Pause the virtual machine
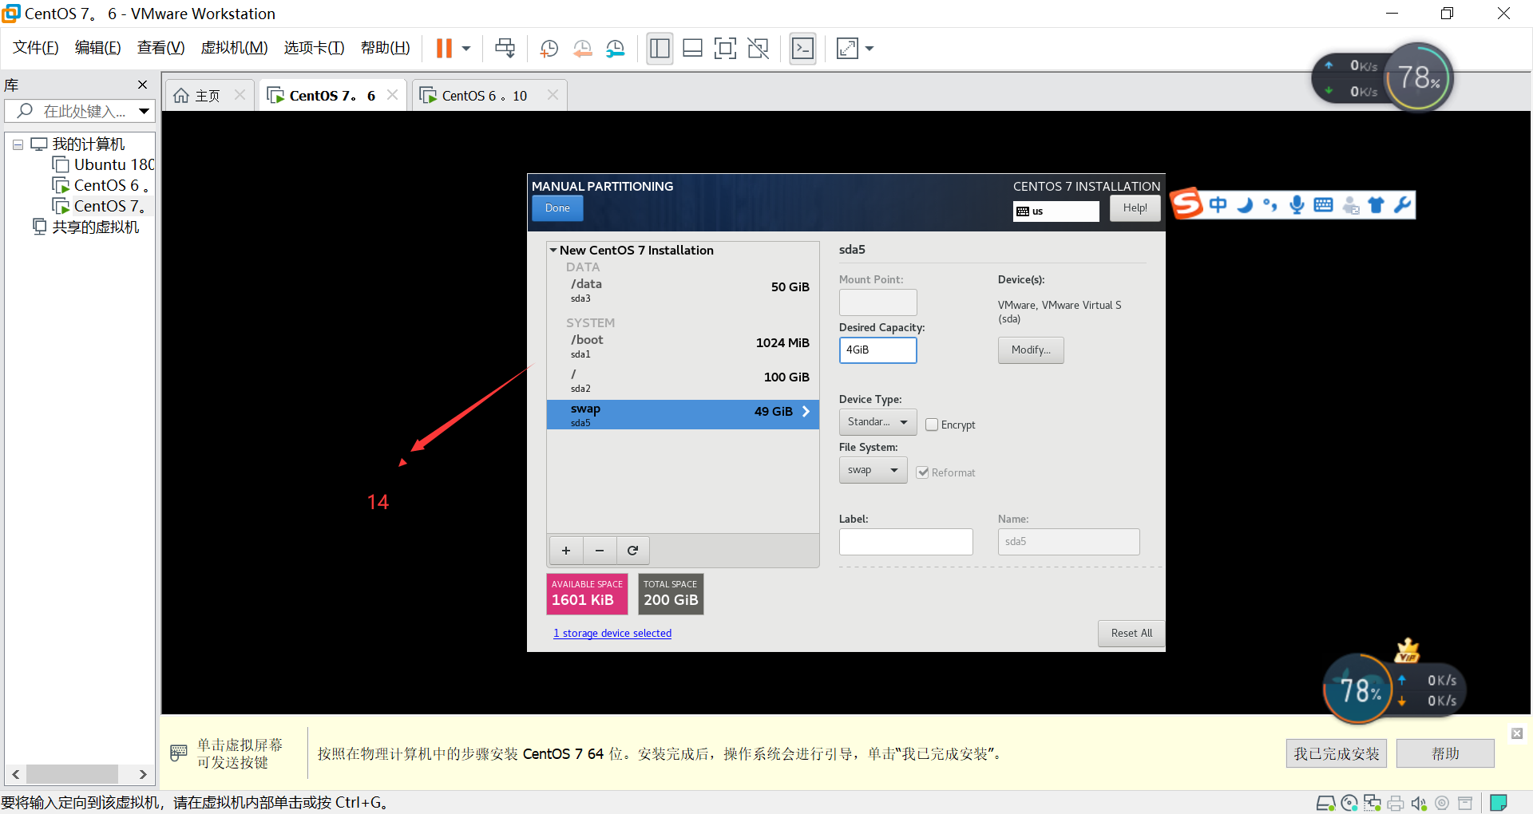 444,49
